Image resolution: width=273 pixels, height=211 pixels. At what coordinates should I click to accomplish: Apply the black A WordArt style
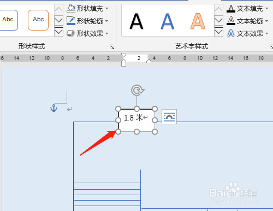click(136, 21)
